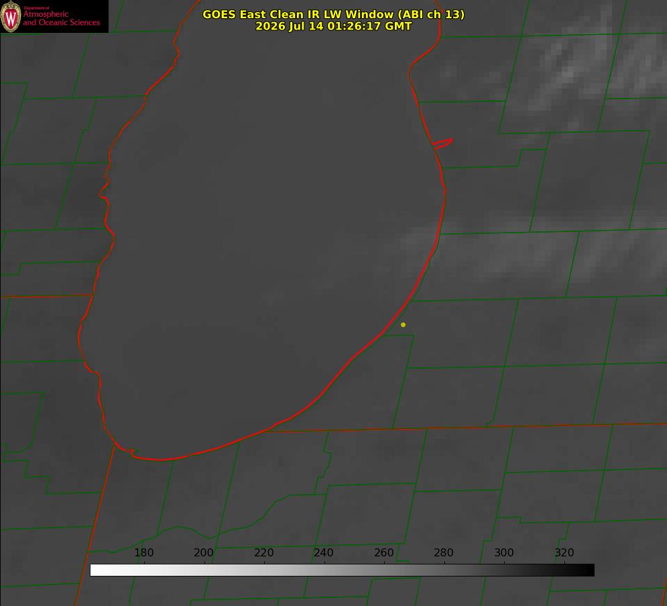Viewport: 667px width, 606px height.
Task: Pick the black end of the colorbar
Action: [587, 570]
